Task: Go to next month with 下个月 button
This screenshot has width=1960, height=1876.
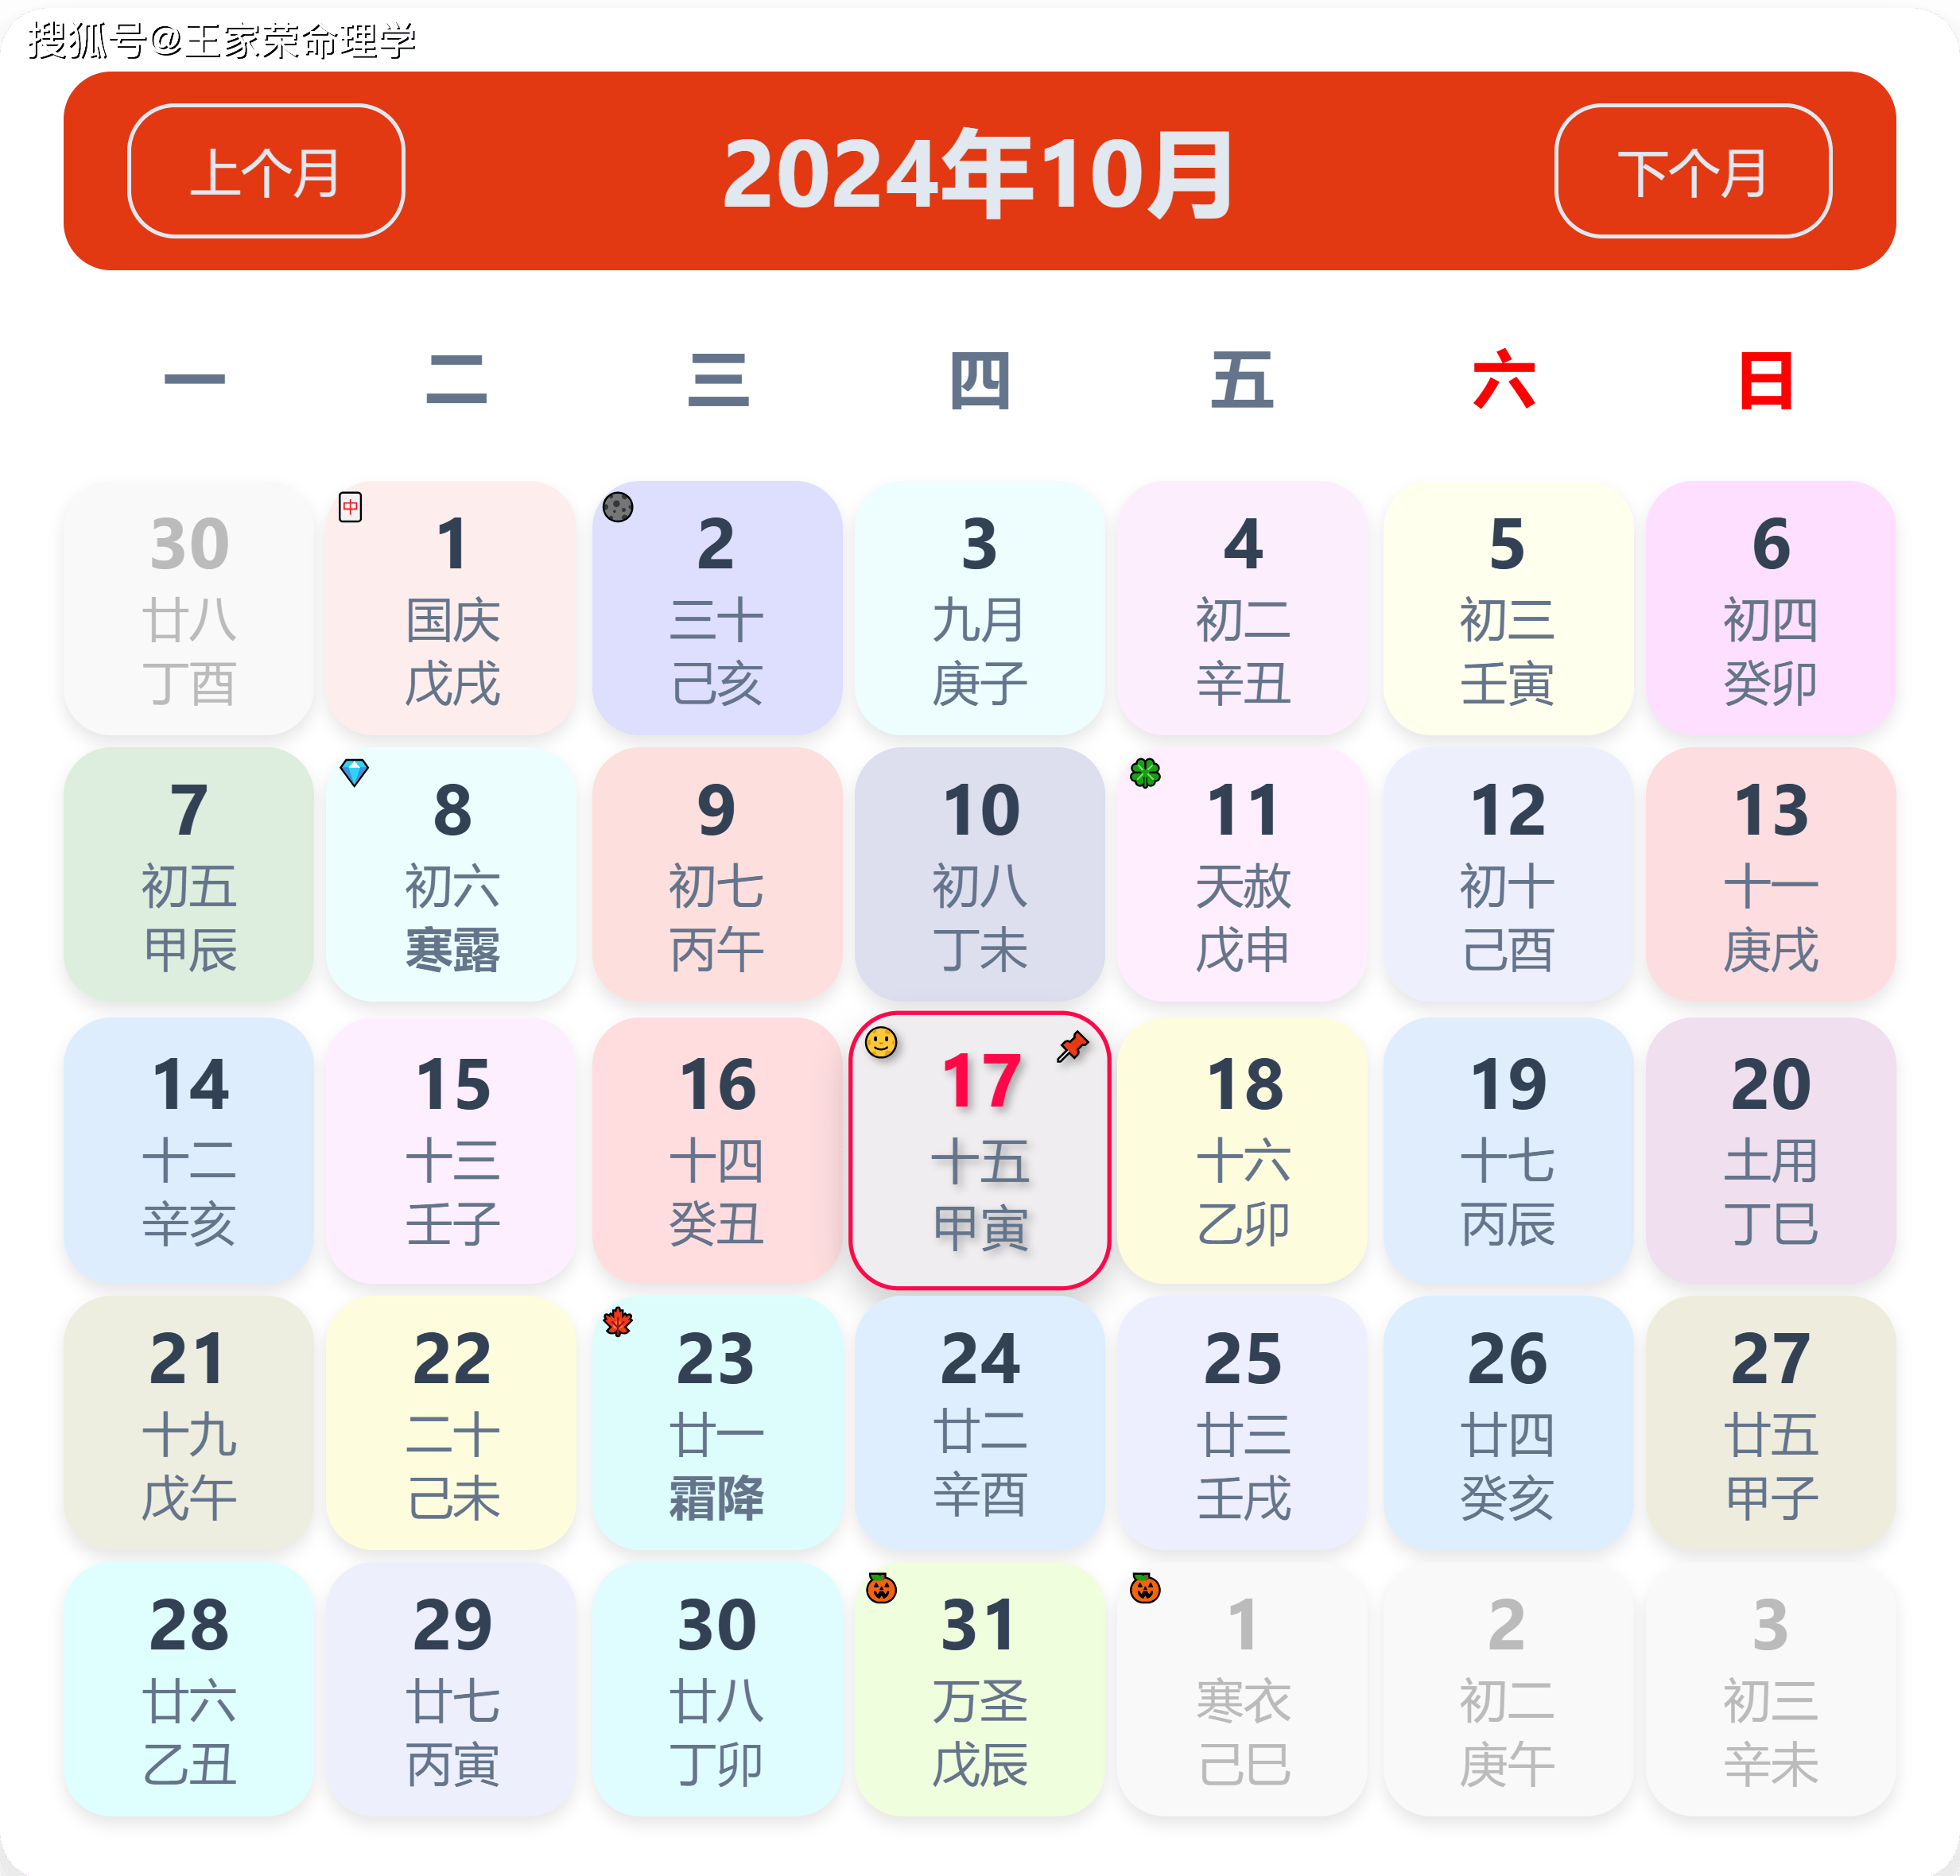Action: point(1693,171)
